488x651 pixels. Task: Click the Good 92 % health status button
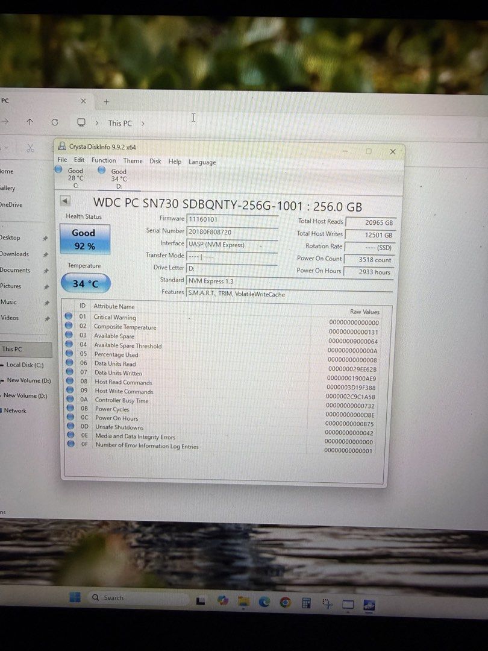tap(85, 239)
